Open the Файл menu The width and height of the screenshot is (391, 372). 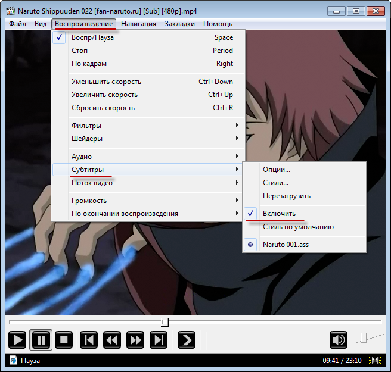[x=17, y=24]
